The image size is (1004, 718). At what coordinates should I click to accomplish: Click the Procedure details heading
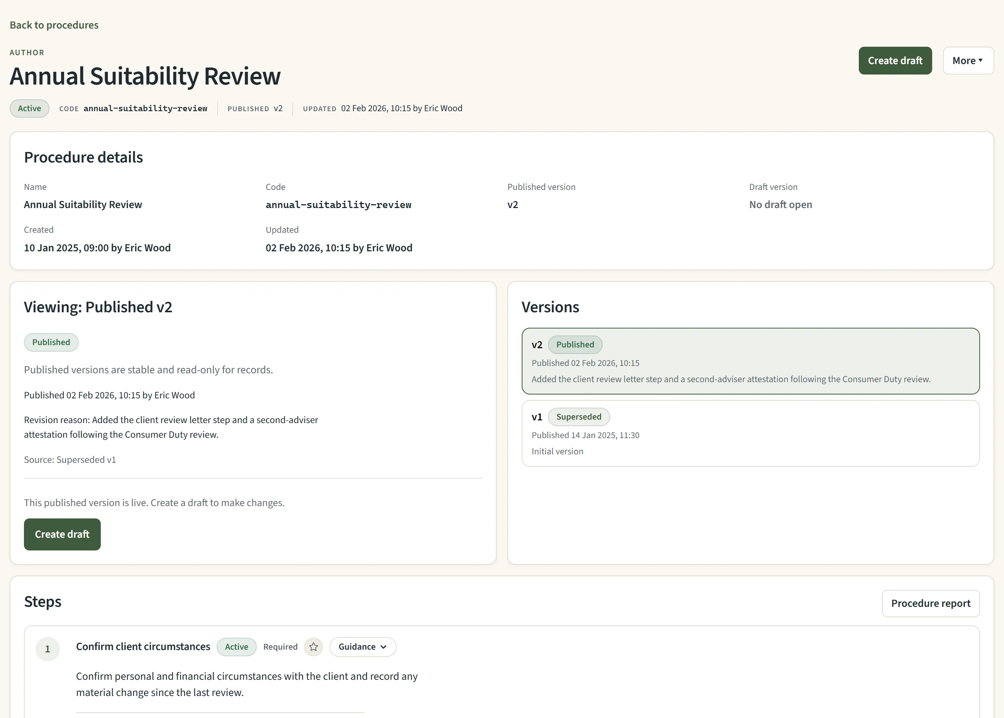tap(83, 157)
